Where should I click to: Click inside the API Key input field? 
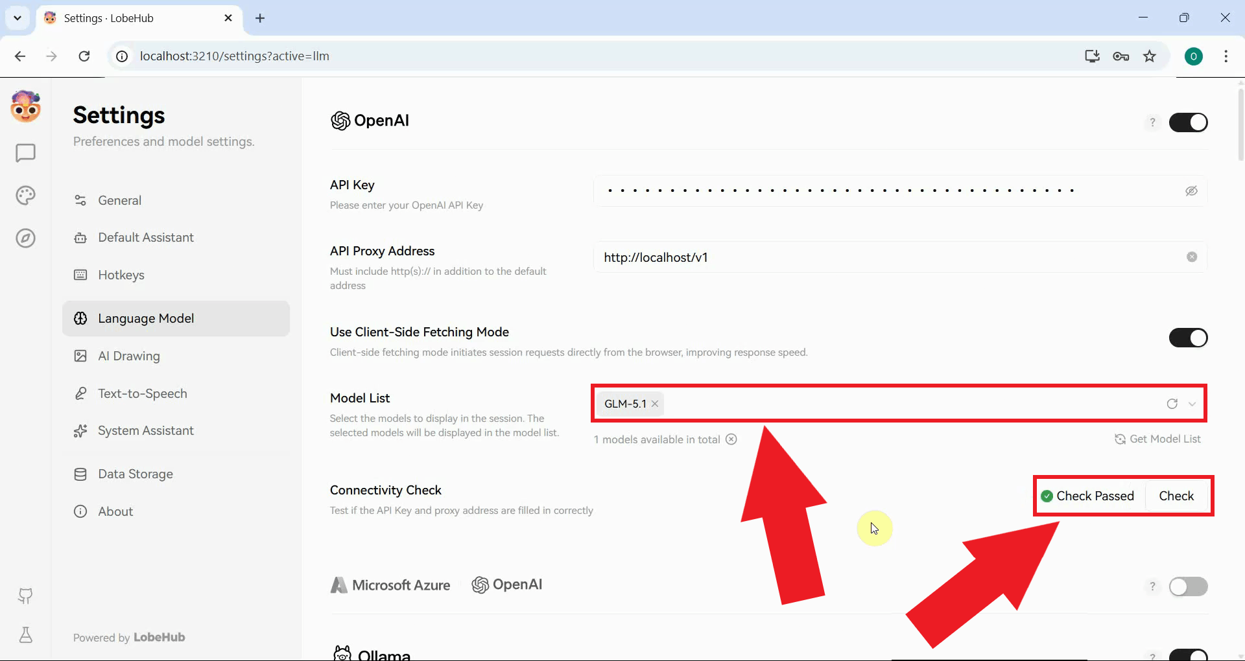coord(843,190)
